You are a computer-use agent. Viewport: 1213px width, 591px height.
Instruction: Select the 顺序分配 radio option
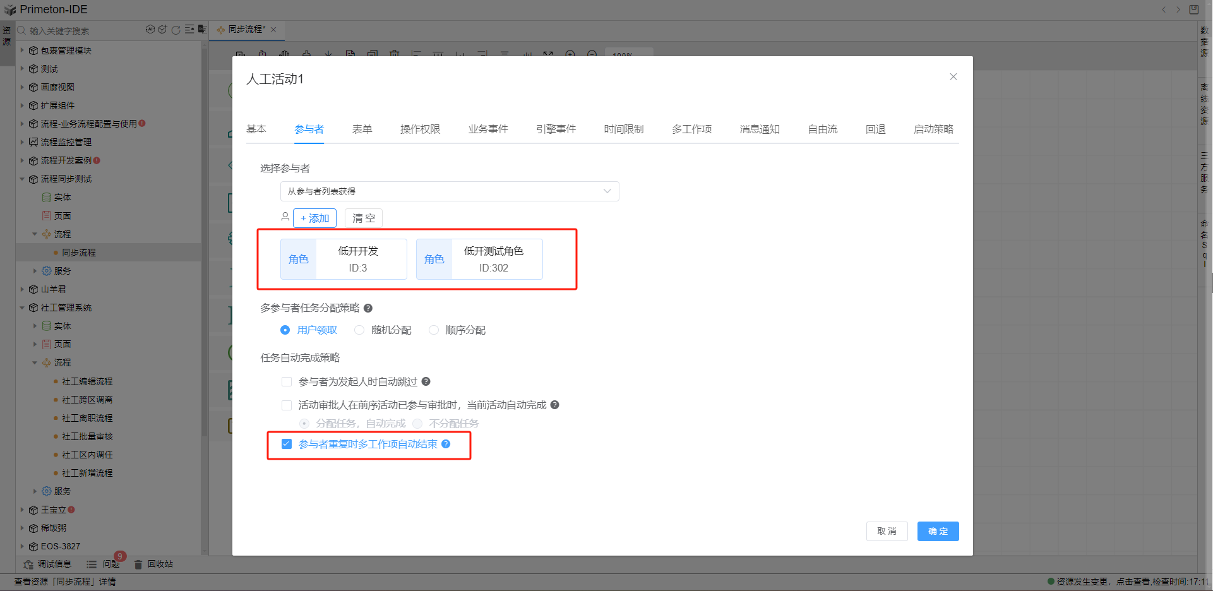click(x=434, y=330)
